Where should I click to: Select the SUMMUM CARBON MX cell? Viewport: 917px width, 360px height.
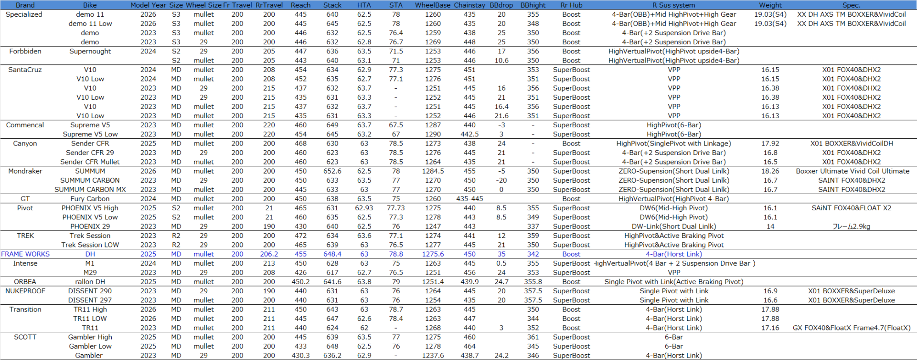(x=90, y=189)
